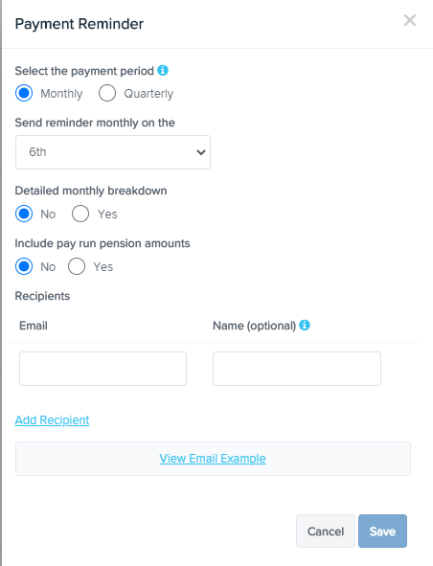Select the Monthly radio button

click(24, 93)
